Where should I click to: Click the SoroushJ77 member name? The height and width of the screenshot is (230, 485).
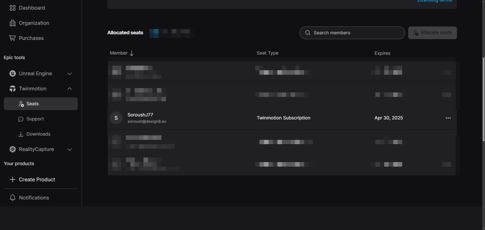(x=140, y=115)
